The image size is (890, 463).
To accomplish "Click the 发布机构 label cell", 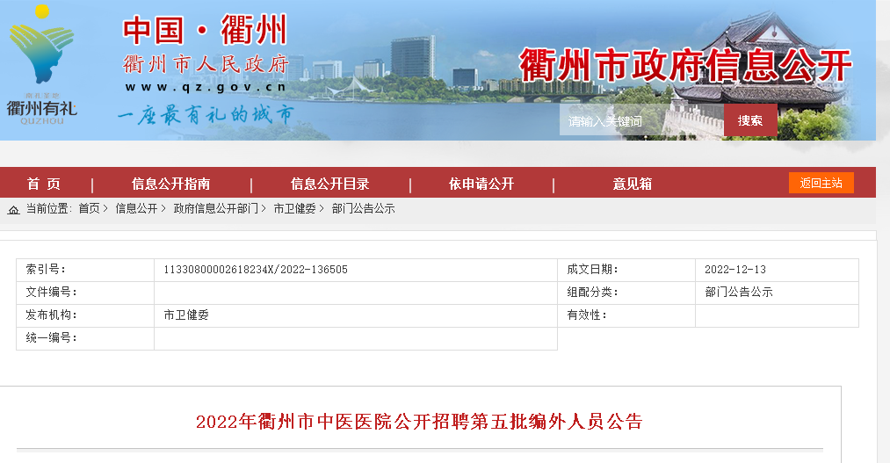I will [85, 315].
